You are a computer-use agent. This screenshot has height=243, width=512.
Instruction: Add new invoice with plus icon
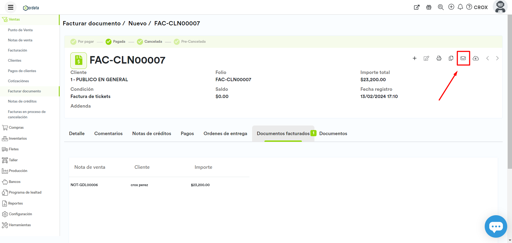coord(414,58)
